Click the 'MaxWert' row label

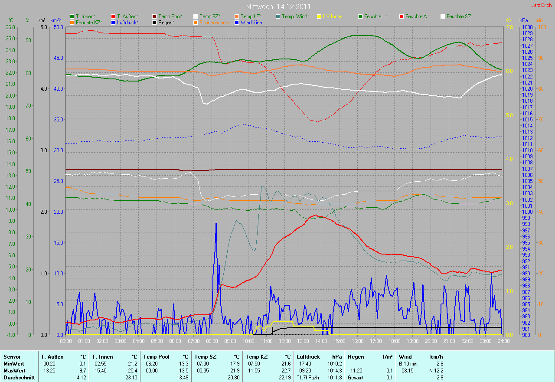click(x=14, y=371)
